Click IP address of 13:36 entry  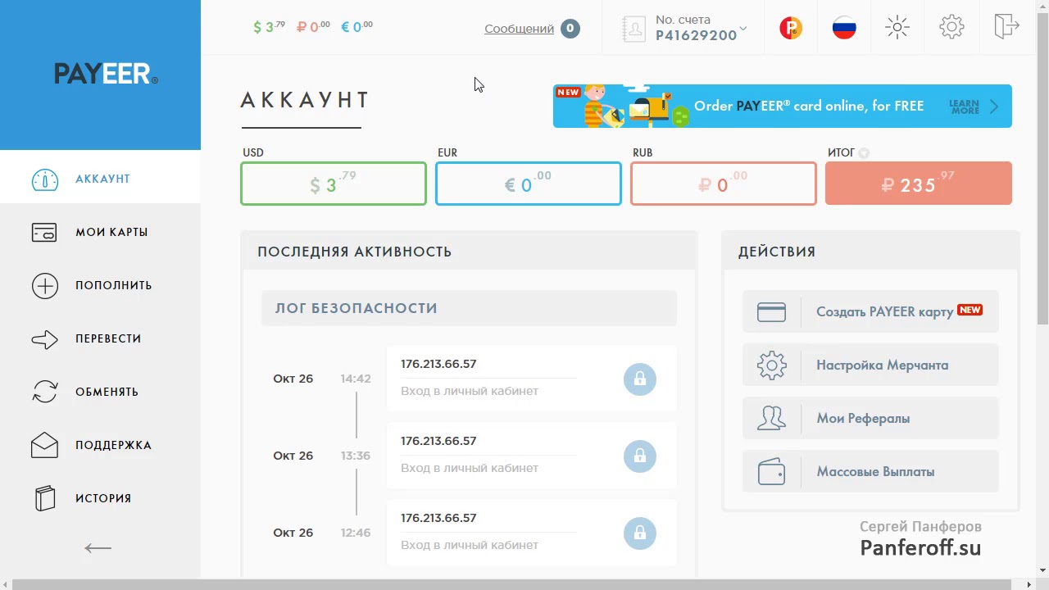(438, 441)
